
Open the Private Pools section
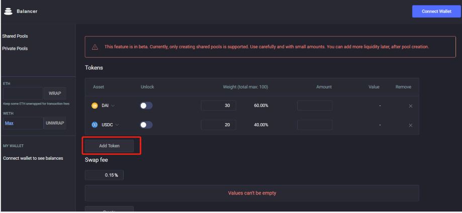15,49
